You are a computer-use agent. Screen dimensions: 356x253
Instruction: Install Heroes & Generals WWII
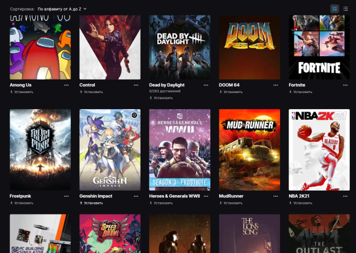click(161, 203)
